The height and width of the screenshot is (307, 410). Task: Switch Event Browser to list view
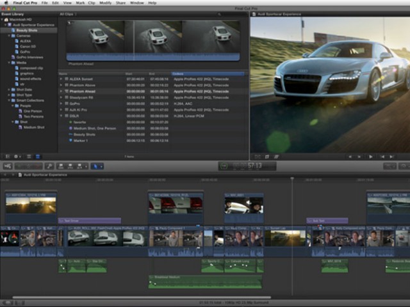[x=38, y=157]
